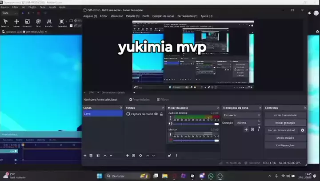Image resolution: width=320 pixels, height=181 pixels.
Task: Add a new source in Fontes panel
Action: tap(128, 156)
